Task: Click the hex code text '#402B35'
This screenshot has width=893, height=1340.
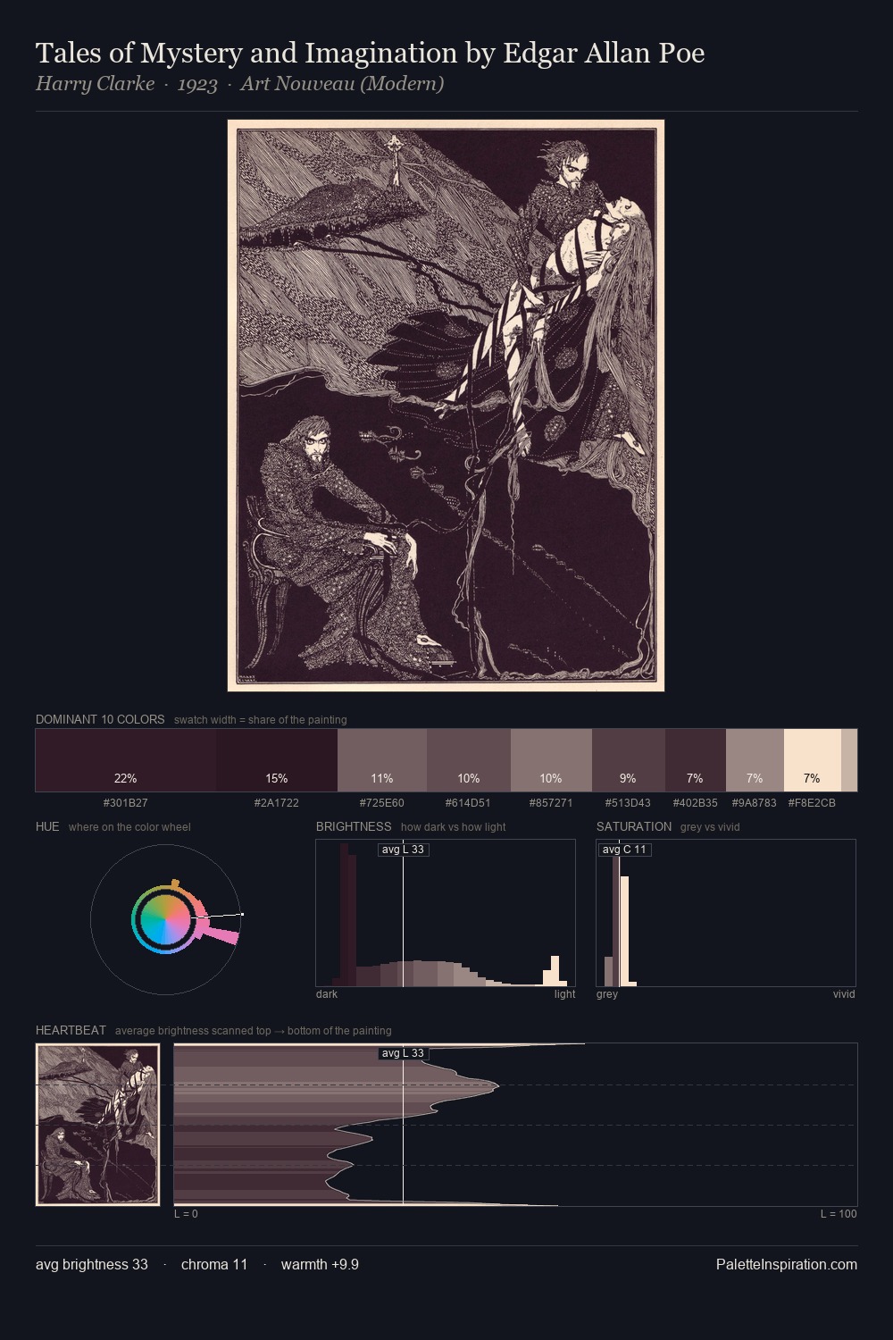Action: tap(696, 802)
